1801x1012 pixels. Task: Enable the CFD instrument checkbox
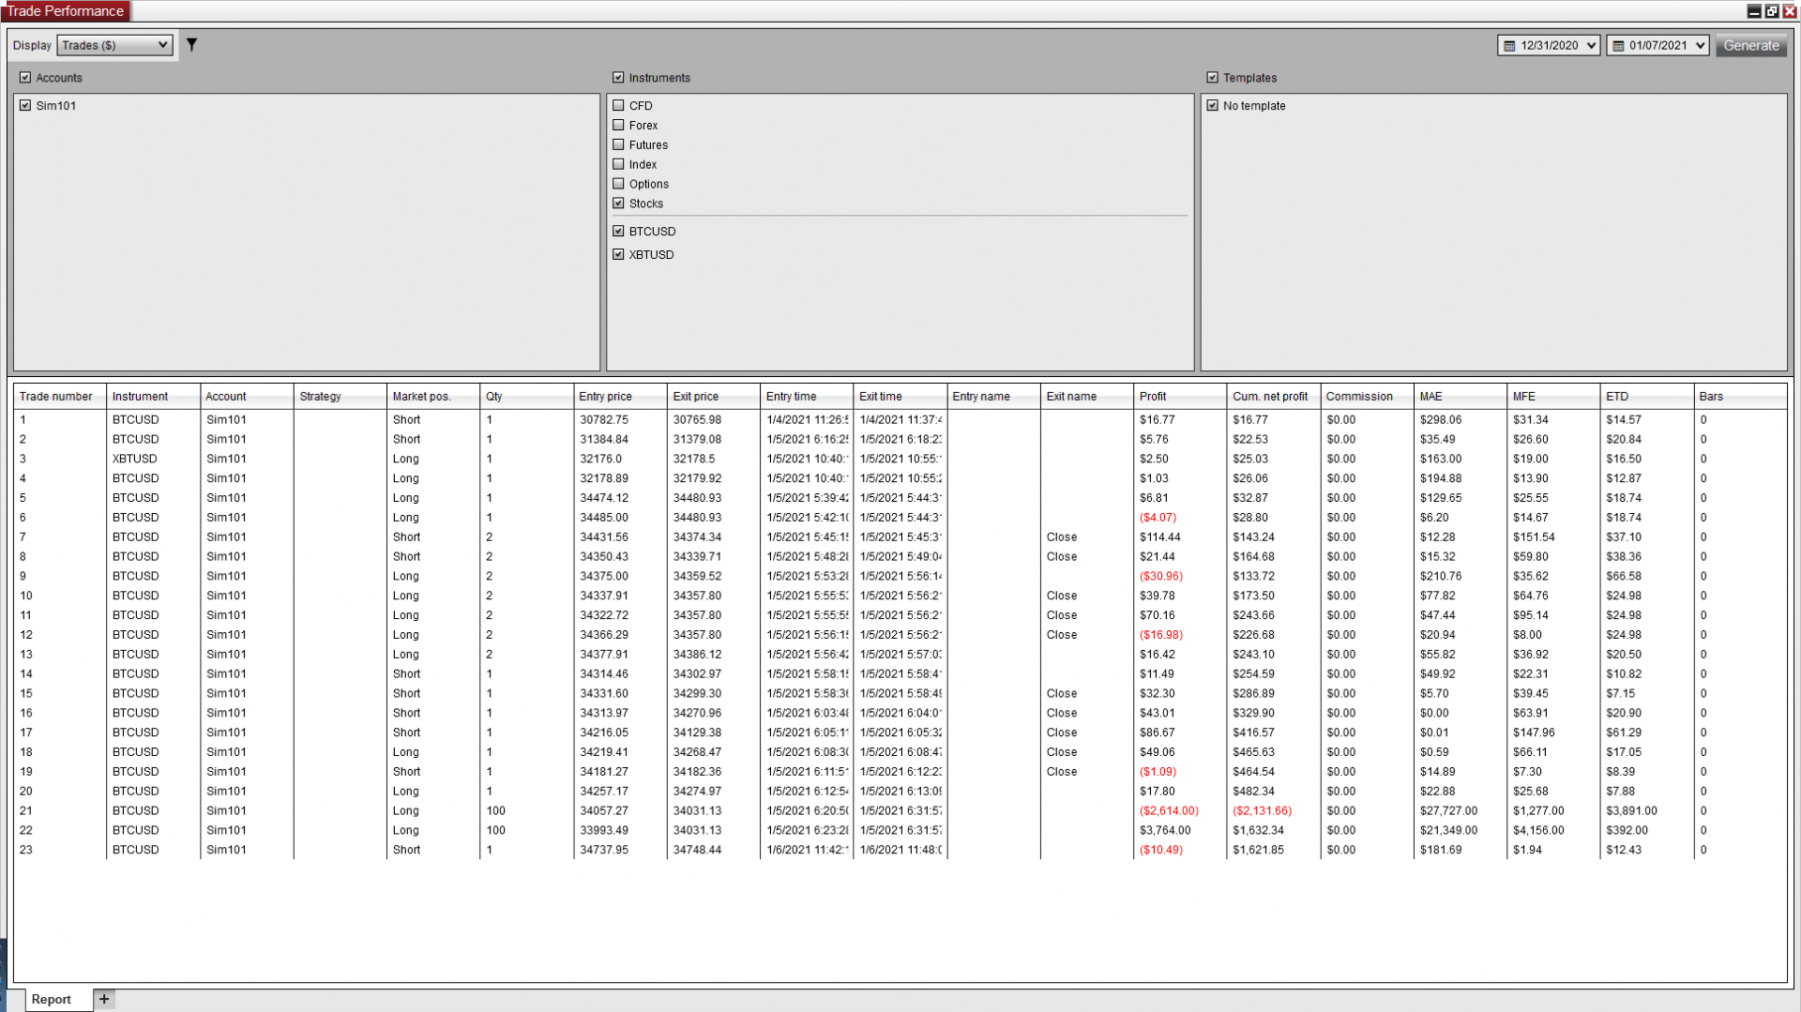point(618,106)
